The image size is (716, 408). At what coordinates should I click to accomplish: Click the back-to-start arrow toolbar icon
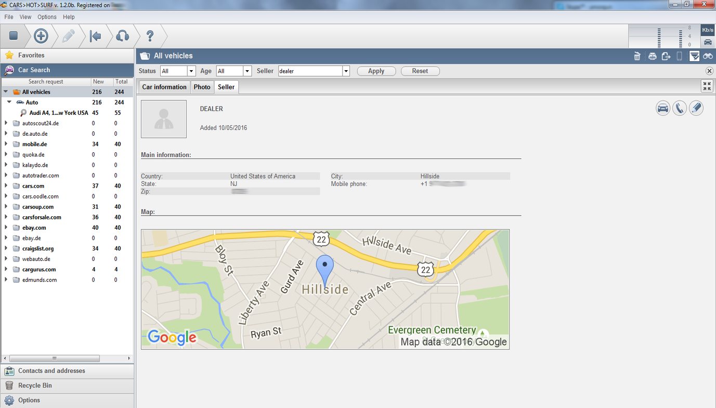click(95, 36)
